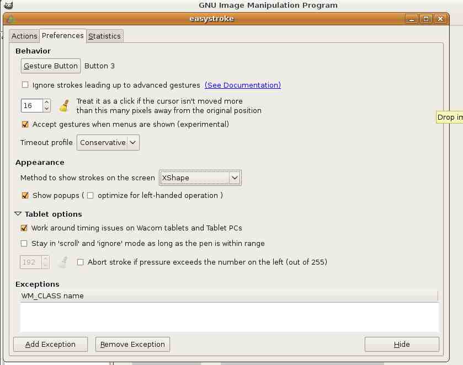Click the WM_CLASS name column header

click(x=229, y=296)
